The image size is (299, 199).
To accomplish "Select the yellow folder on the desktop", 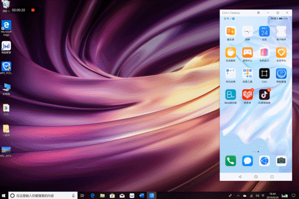I will tap(6, 130).
